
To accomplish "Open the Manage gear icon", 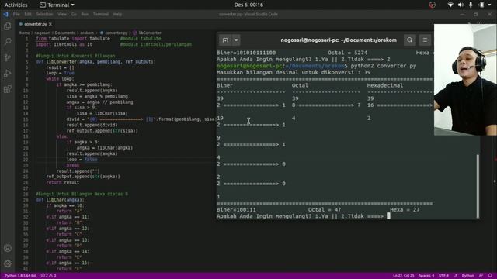I will [x=8, y=263].
